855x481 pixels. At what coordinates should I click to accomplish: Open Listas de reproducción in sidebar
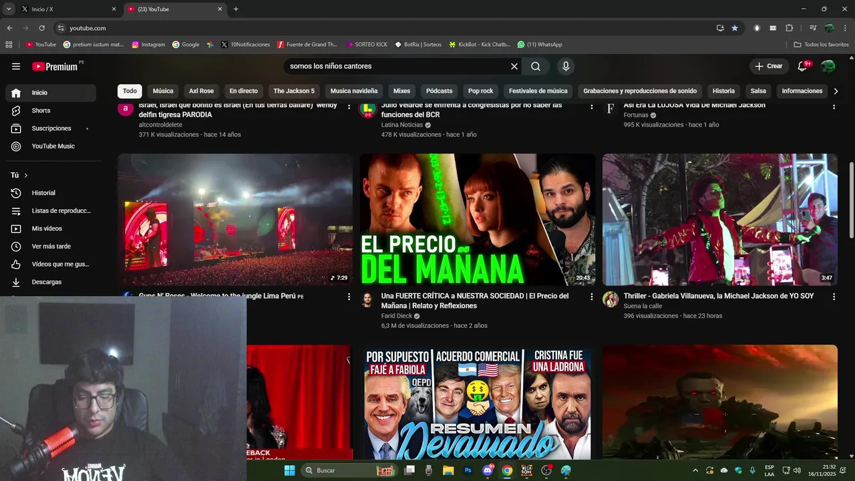click(51, 211)
